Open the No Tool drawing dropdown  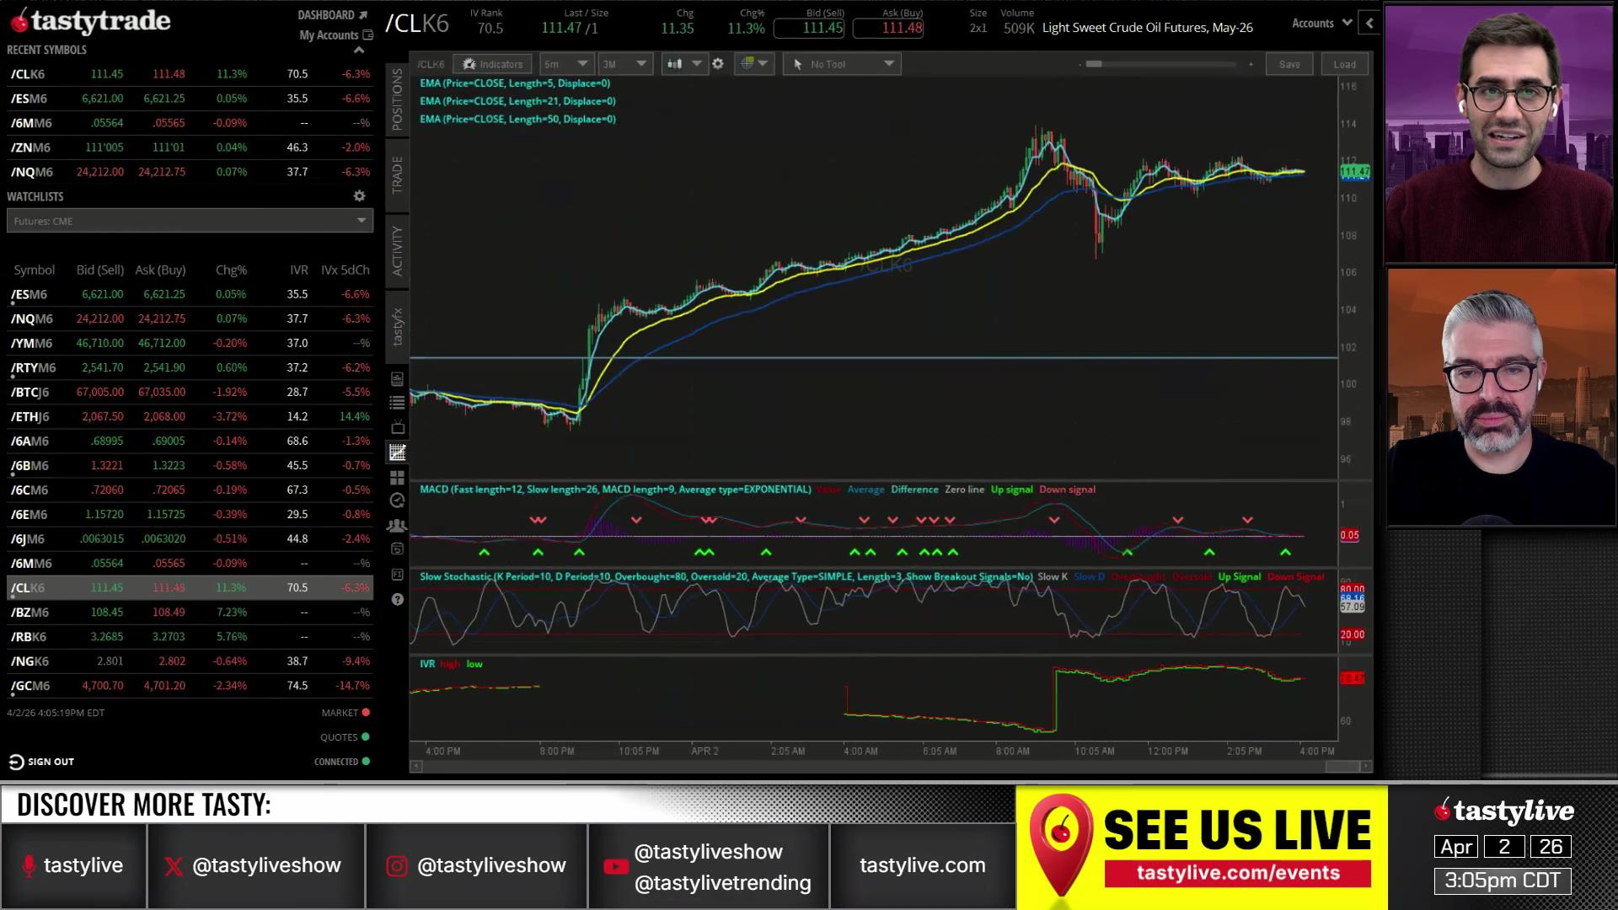[x=842, y=64]
